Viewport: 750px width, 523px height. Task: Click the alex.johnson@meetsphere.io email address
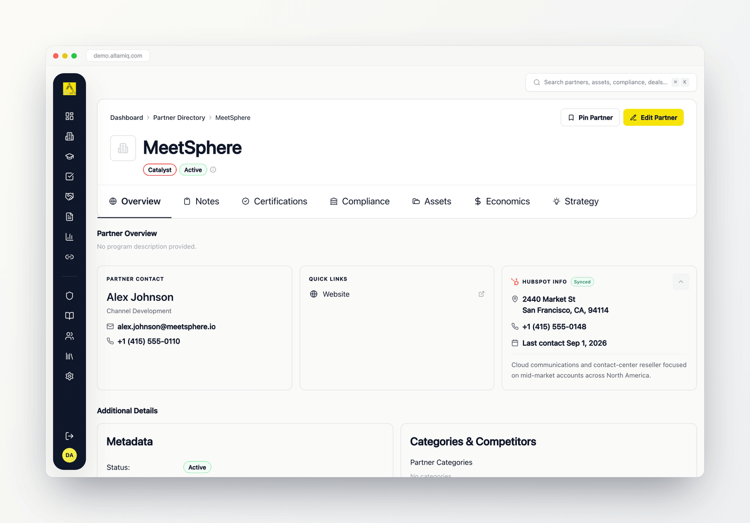pyautogui.click(x=167, y=327)
